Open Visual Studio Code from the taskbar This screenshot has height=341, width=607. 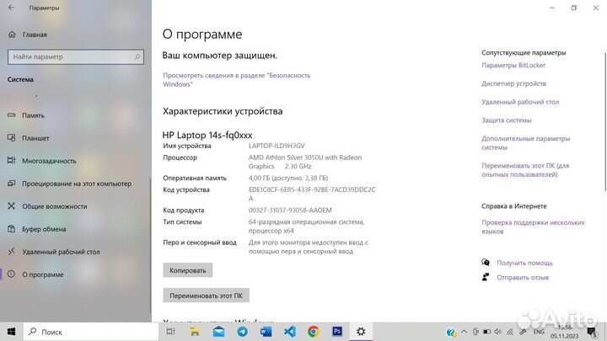[x=289, y=332]
